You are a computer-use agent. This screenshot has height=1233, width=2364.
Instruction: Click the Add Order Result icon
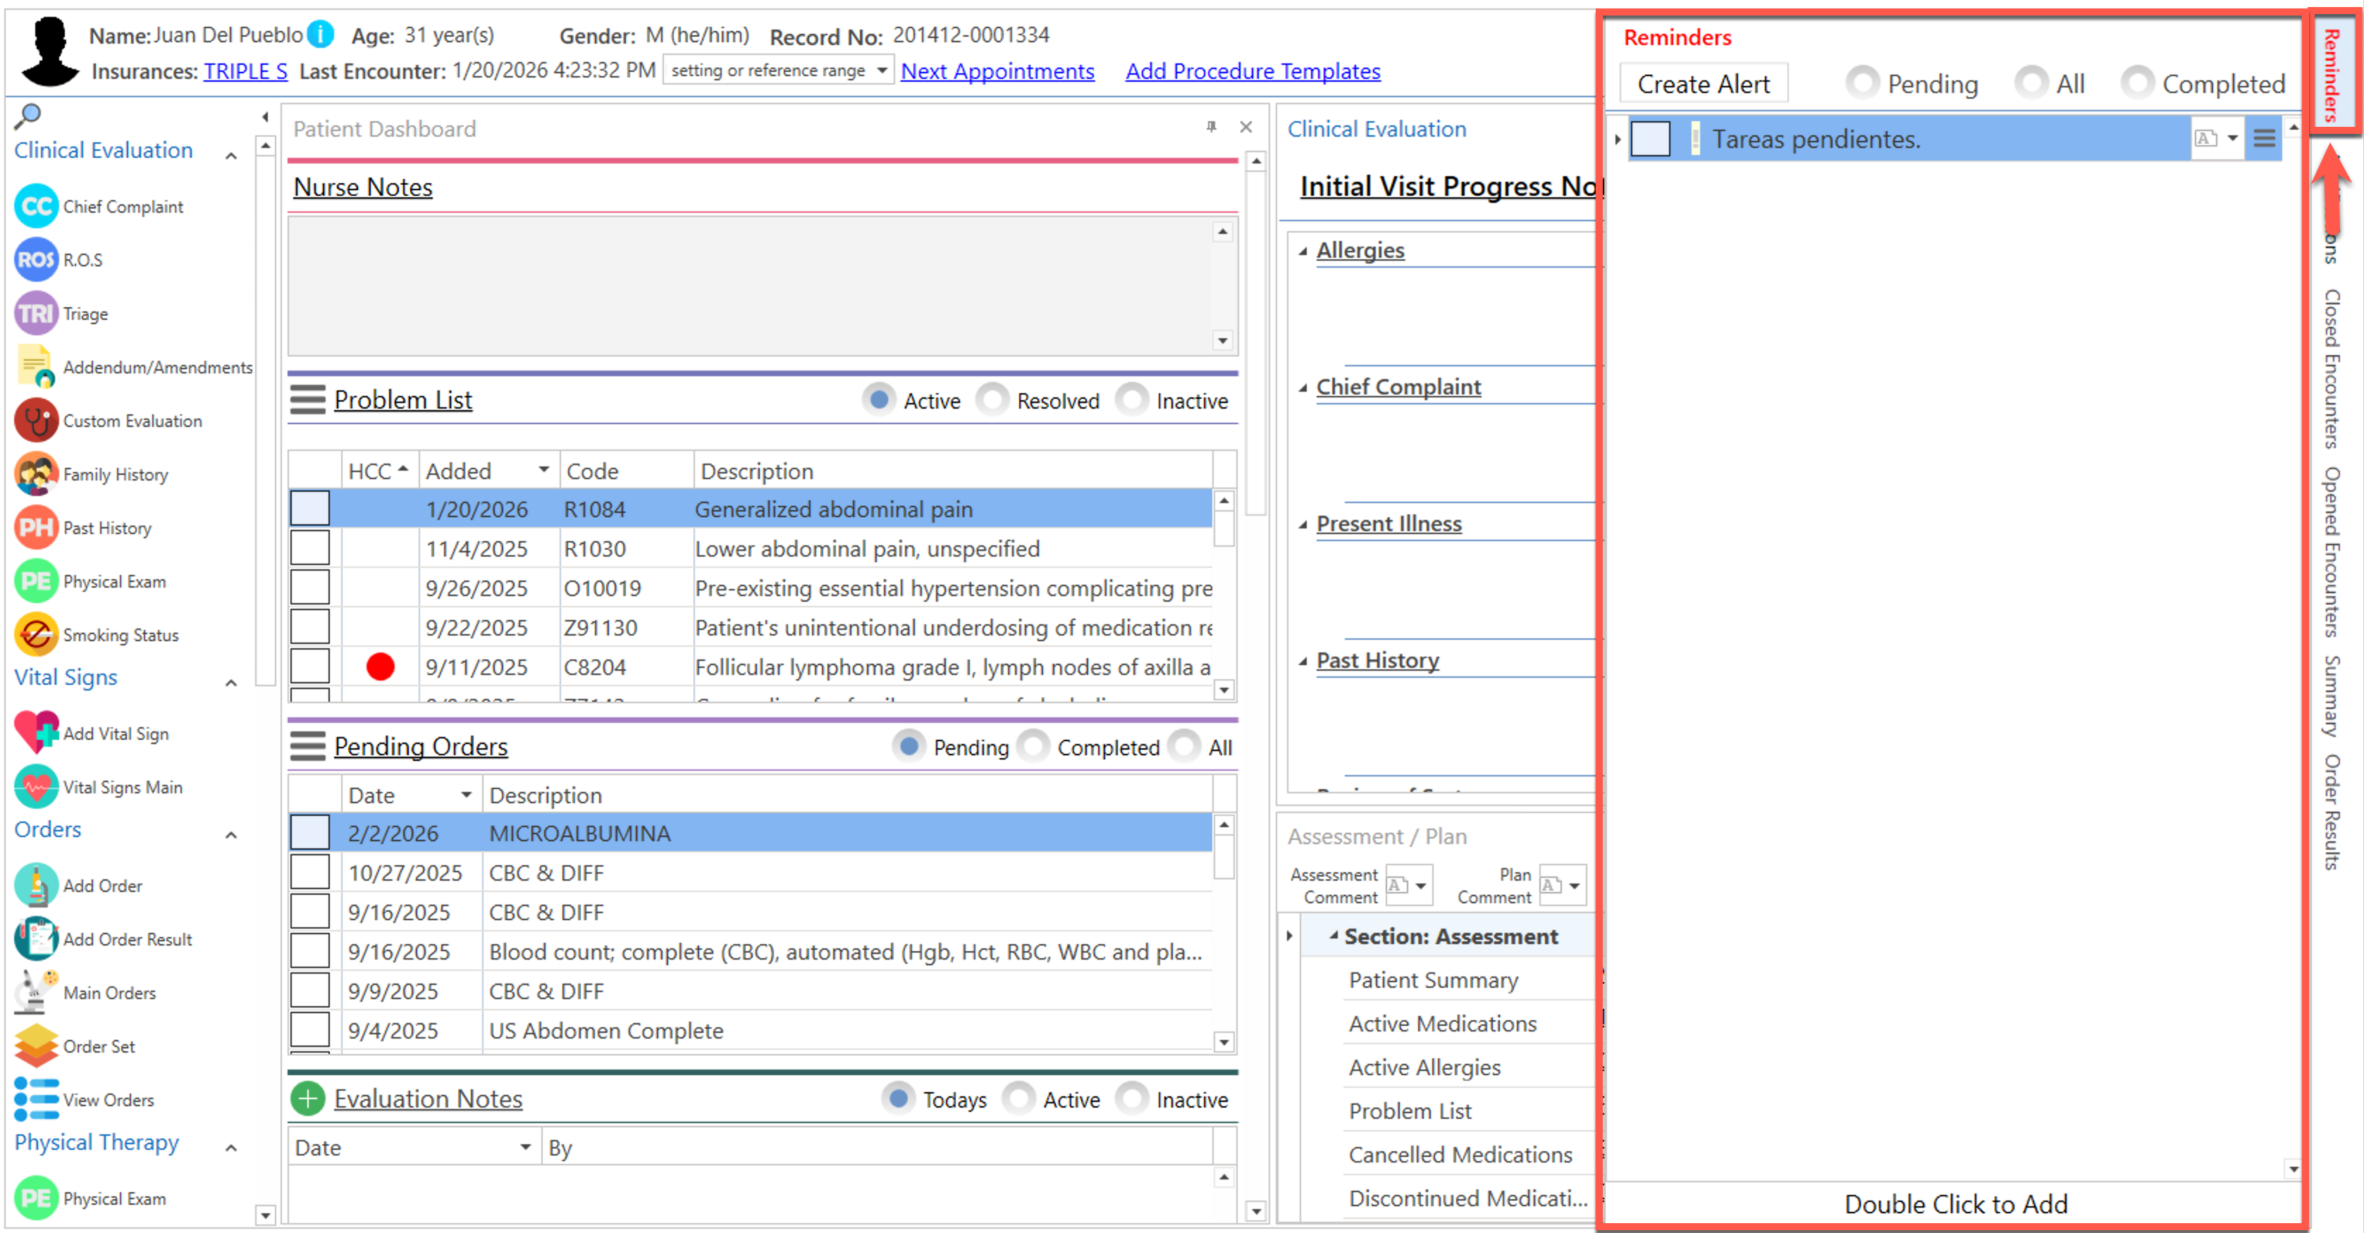[36, 938]
